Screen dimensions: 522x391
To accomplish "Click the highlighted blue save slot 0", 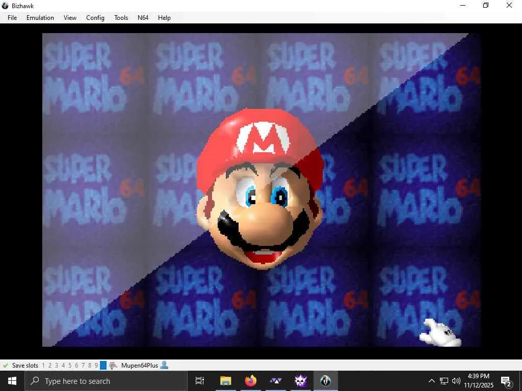I will click(103, 366).
